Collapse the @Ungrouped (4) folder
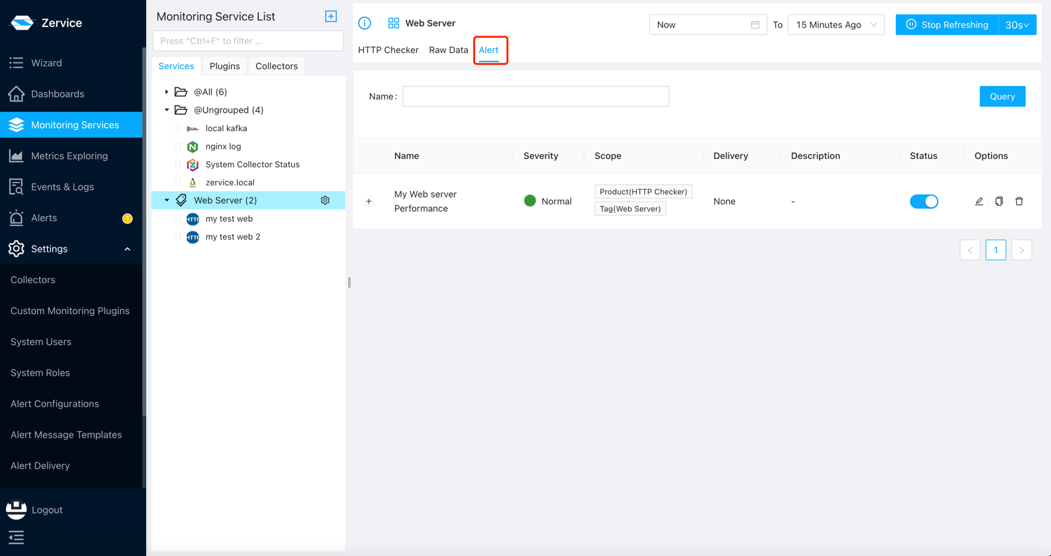 [x=167, y=110]
